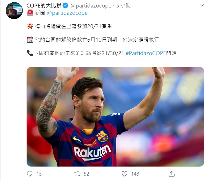Image resolution: width=215 pixels, height=181 pixels.
Task: Open the blue @partidazocope mention link
Action: tap(67, 13)
